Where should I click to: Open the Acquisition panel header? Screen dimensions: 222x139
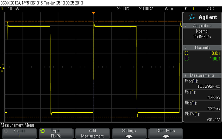pyautogui.click(x=202, y=26)
